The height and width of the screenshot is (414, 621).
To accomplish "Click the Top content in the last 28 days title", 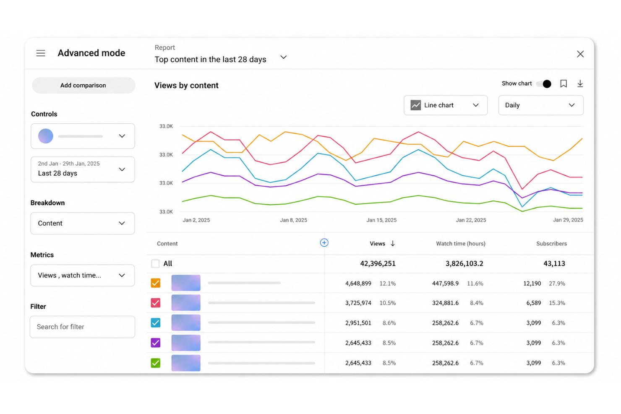I will pyautogui.click(x=210, y=60).
